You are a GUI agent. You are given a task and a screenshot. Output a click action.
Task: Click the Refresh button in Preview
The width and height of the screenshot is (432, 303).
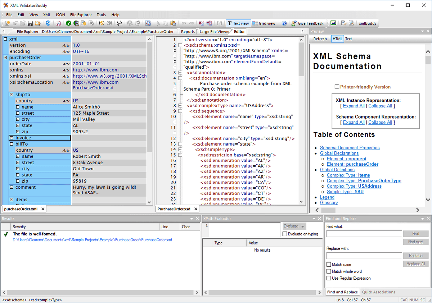[x=320, y=39]
